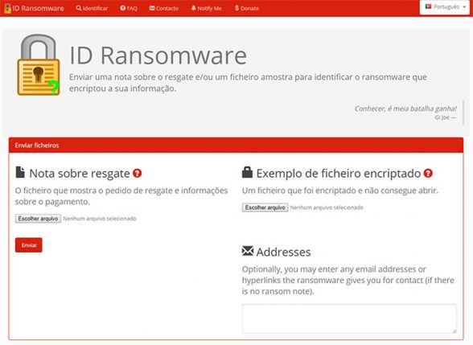Viewport: 473px width, 345px height.
Task: Choose a ransom note file with Escolher arquivo
Action: pyautogui.click(x=38, y=219)
